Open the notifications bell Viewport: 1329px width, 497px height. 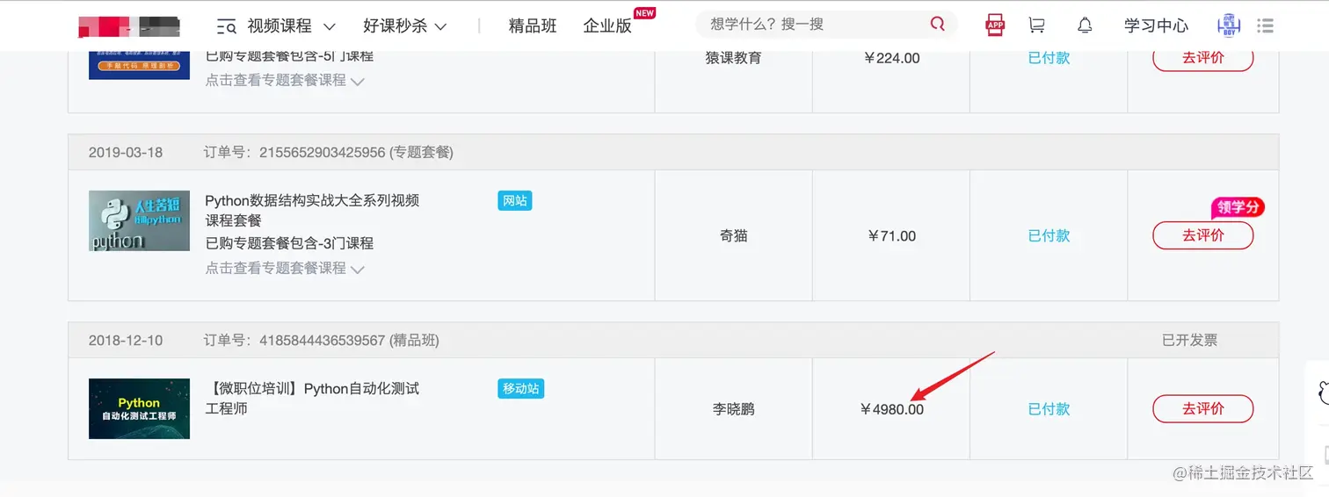[1085, 25]
